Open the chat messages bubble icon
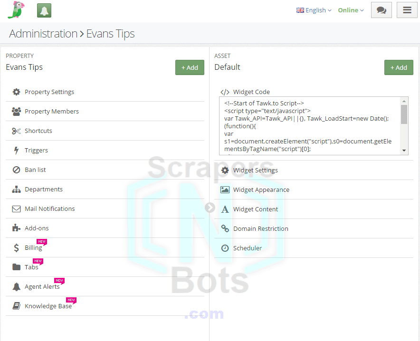The height and width of the screenshot is (341, 420). click(x=381, y=10)
